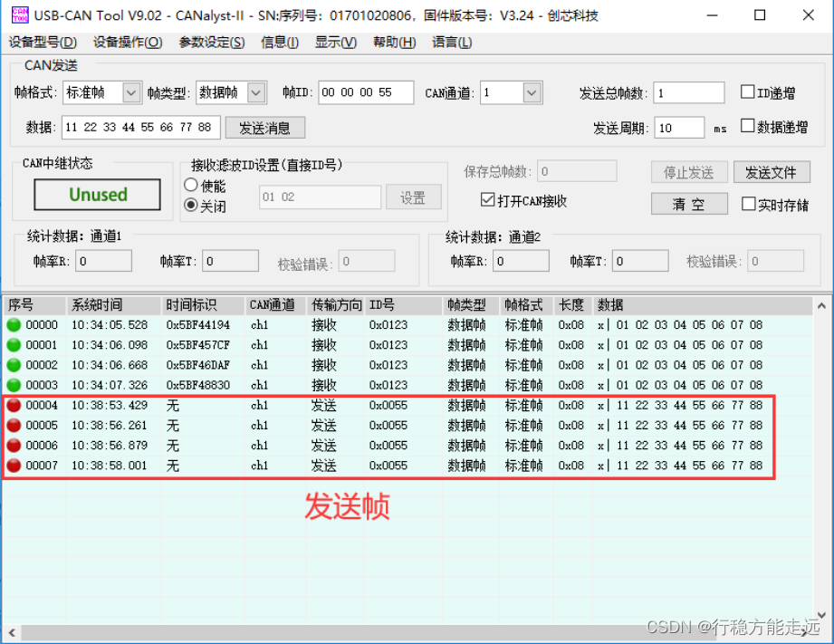This screenshot has width=834, height=644.
Task: Maximize the USB-CAN Tool window
Action: [760, 14]
